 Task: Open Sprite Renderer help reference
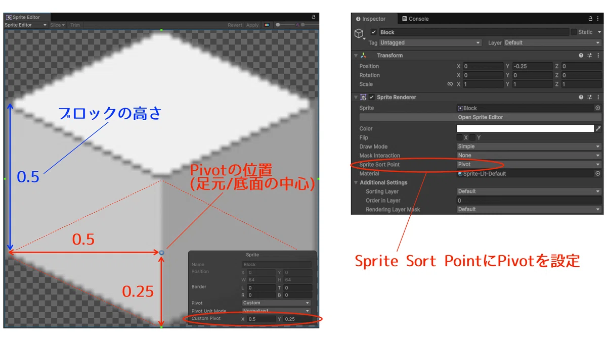(581, 97)
